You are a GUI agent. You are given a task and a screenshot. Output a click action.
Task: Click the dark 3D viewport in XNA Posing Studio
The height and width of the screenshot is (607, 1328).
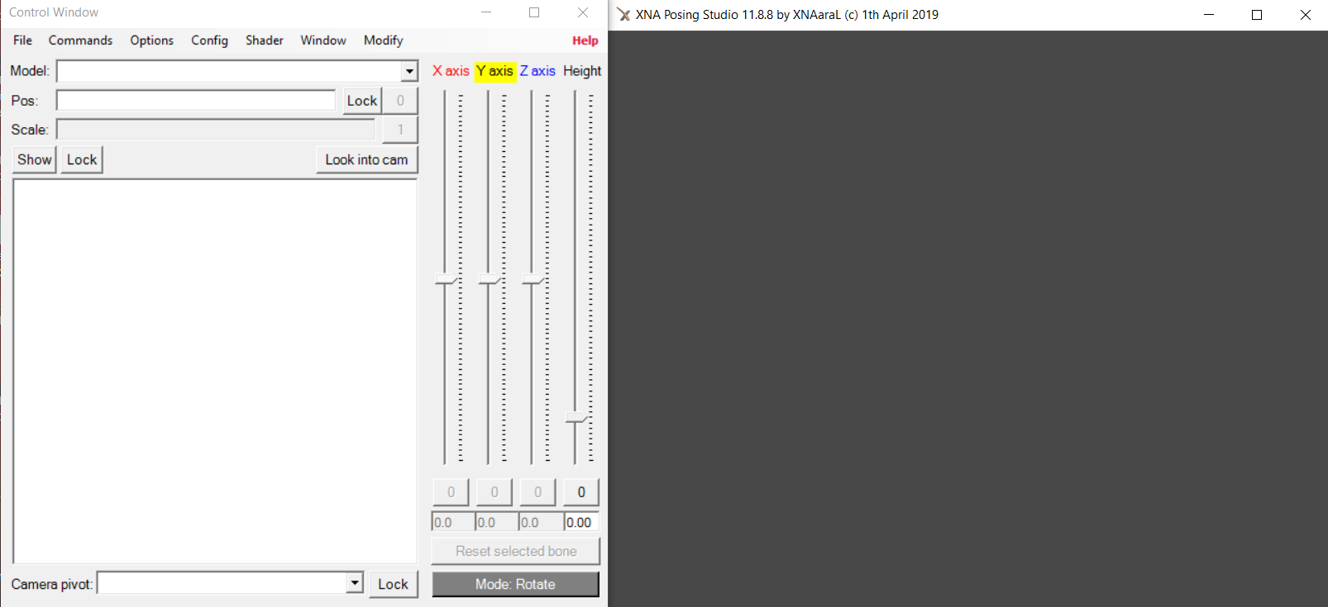click(x=967, y=319)
